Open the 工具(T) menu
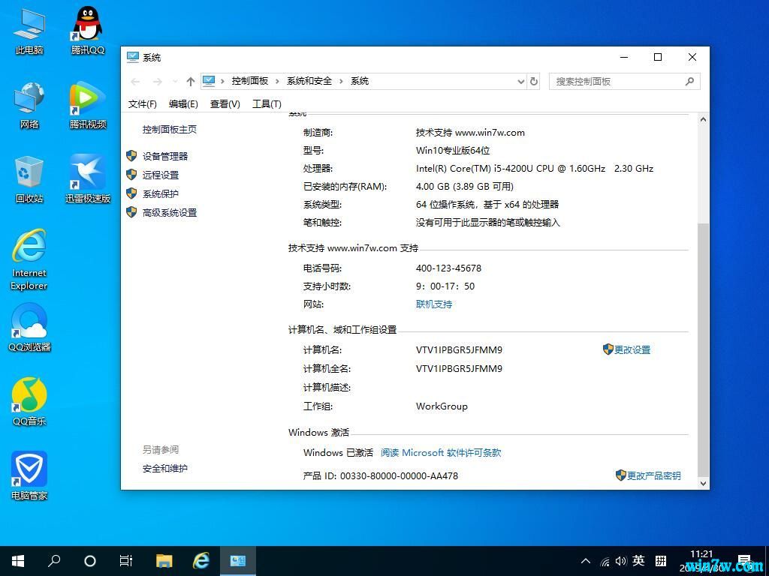The height and width of the screenshot is (576, 769). tap(267, 104)
